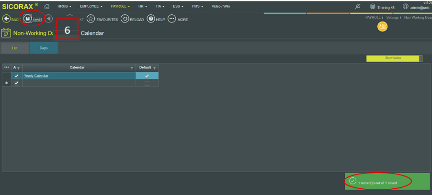Select the Days tab
The image size is (432, 195).
pos(44,48)
